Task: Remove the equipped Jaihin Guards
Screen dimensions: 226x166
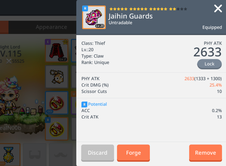Action: [205, 153]
